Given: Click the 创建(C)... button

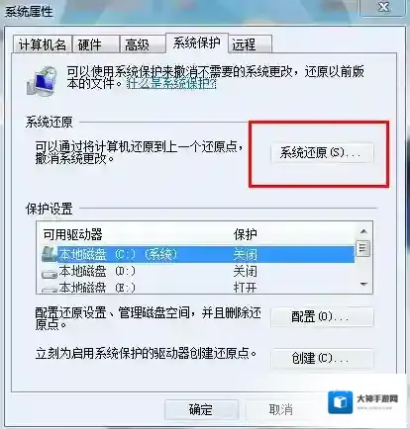Looking at the screenshot, I should 322,358.
